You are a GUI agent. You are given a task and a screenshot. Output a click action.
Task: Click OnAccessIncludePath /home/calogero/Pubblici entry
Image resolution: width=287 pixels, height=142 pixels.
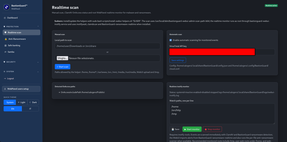(x=83, y=92)
